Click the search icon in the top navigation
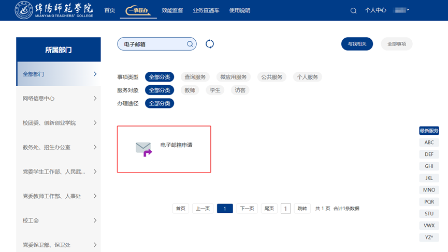This screenshot has height=252, width=448. click(353, 11)
